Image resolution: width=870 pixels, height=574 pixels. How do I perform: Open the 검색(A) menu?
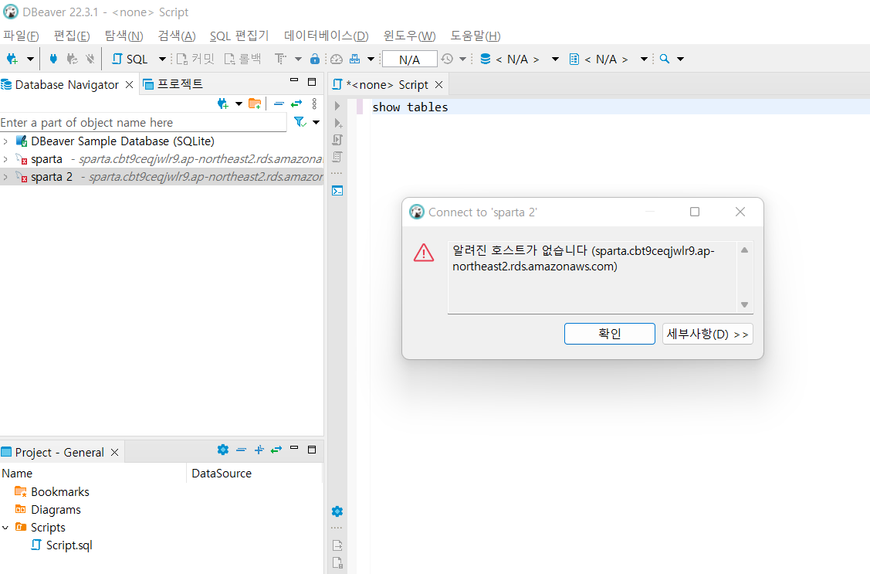click(177, 36)
